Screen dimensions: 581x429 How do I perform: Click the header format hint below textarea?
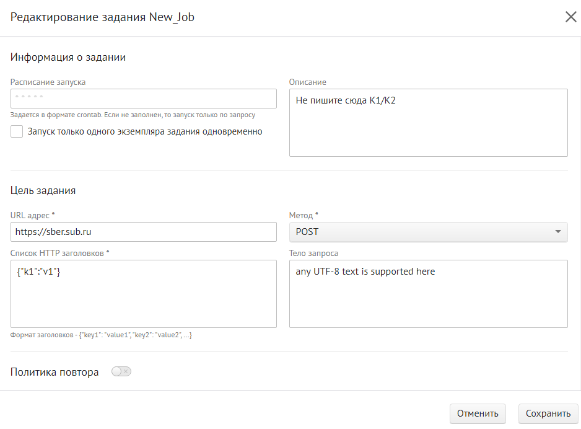point(101,335)
